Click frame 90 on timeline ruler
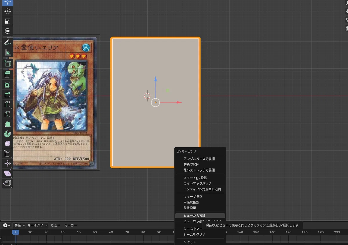348x245 pixels. (159, 232)
